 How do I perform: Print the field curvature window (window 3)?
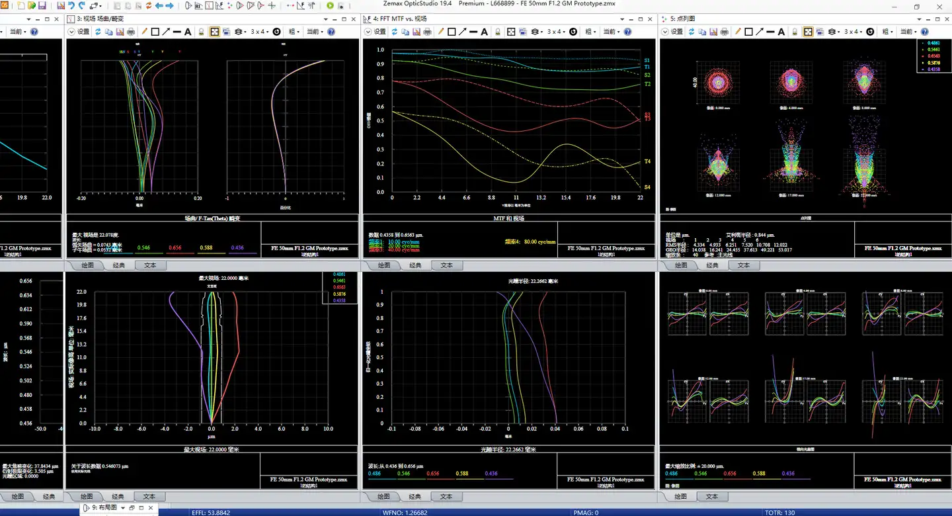pos(131,32)
